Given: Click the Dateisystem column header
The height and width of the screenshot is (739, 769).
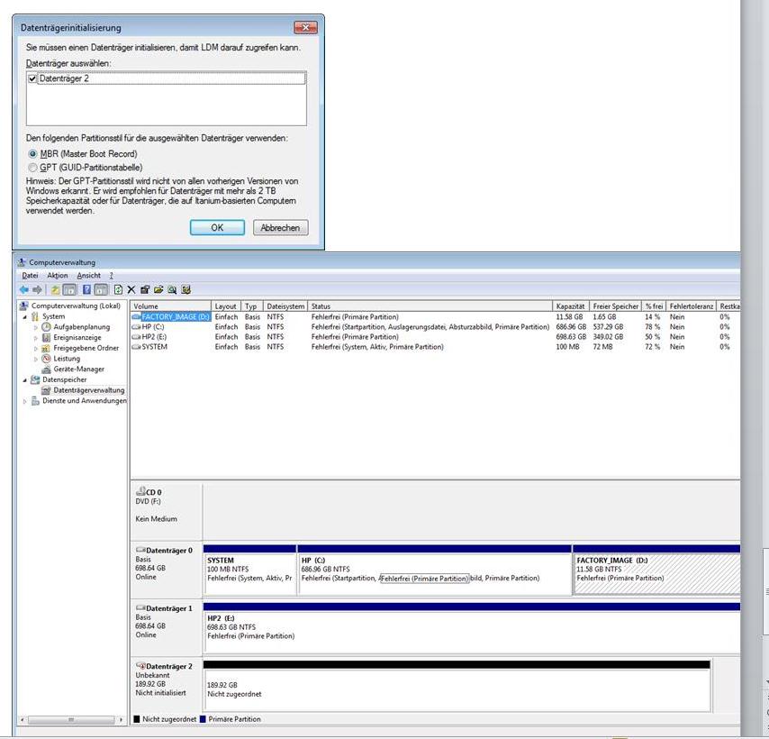Looking at the screenshot, I should (285, 306).
